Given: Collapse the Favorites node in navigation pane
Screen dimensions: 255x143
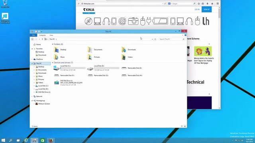Looking at the screenshot, I should coord(32,49).
